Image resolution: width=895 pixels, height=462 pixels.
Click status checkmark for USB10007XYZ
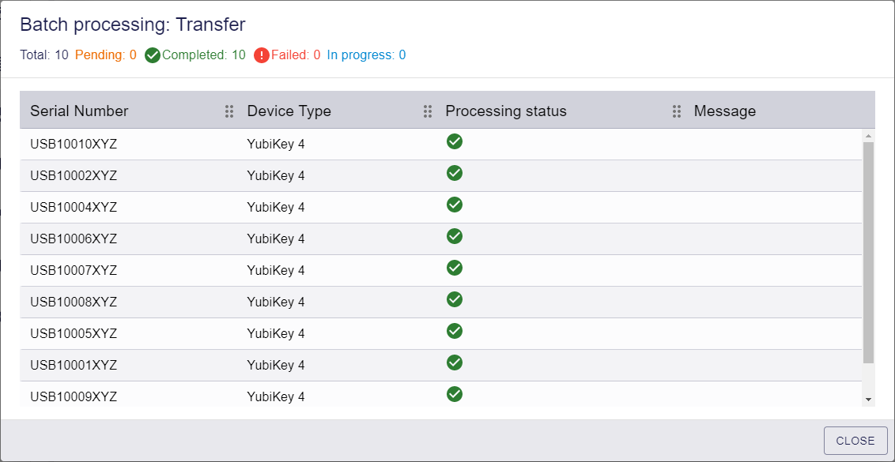(x=455, y=268)
